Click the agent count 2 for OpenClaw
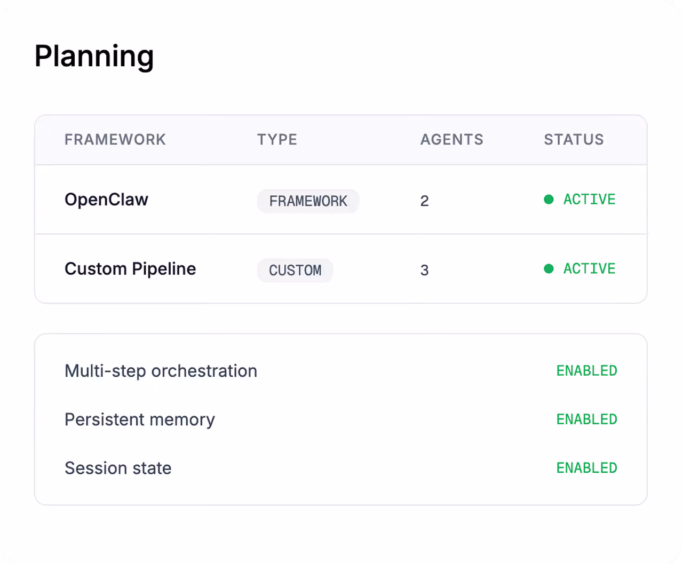This screenshot has width=683, height=564. pyautogui.click(x=424, y=201)
